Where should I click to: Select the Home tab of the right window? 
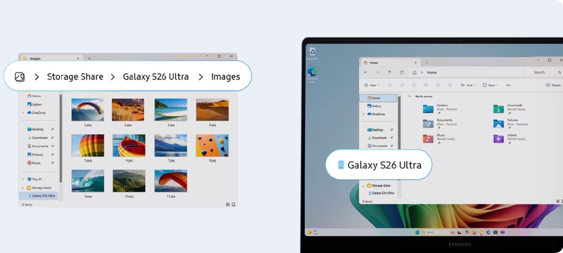click(x=390, y=63)
